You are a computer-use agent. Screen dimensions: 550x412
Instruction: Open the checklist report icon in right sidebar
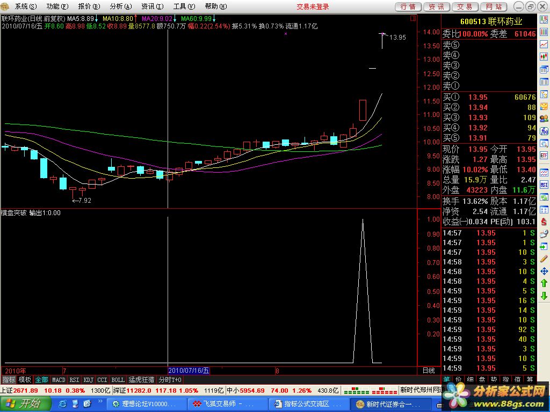click(544, 20)
